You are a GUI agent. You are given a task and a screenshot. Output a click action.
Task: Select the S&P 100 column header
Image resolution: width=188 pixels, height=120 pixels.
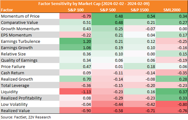[76, 10]
